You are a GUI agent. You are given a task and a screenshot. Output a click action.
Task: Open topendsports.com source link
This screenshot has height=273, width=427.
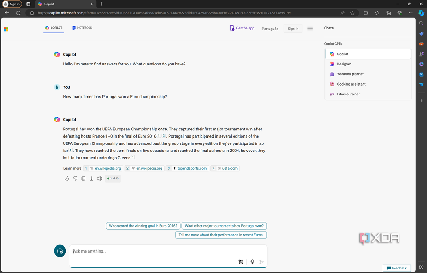point(187,168)
